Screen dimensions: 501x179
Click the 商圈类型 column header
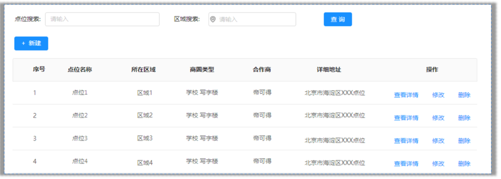pyautogui.click(x=202, y=70)
